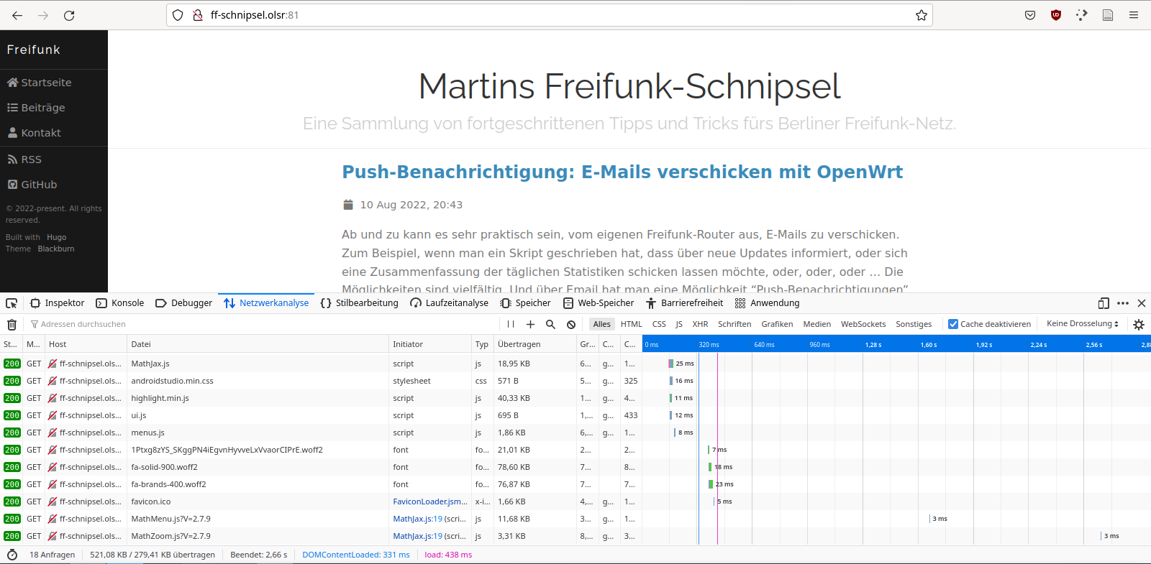
Task: Open the Firefox hamburger menu
Action: pos(1134,15)
